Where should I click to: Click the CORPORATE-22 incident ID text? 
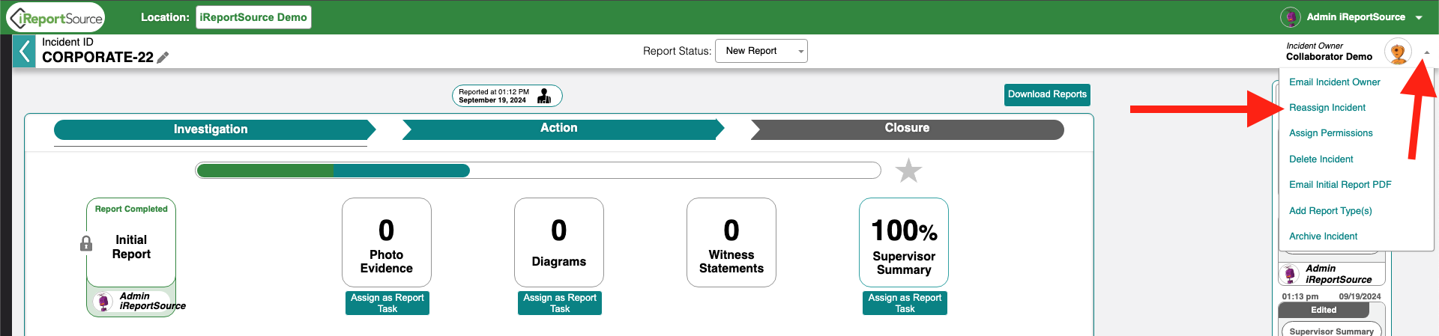(x=97, y=58)
